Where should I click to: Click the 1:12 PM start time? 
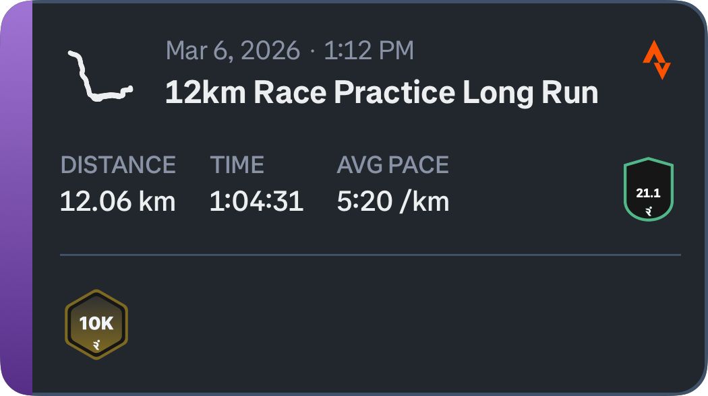pyautogui.click(x=369, y=51)
